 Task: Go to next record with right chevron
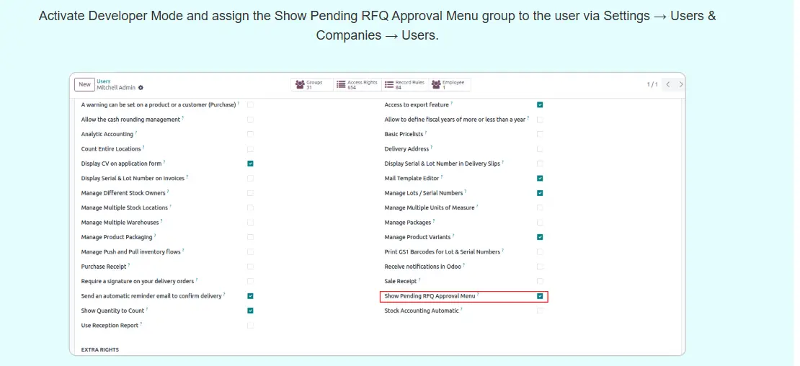coord(681,84)
